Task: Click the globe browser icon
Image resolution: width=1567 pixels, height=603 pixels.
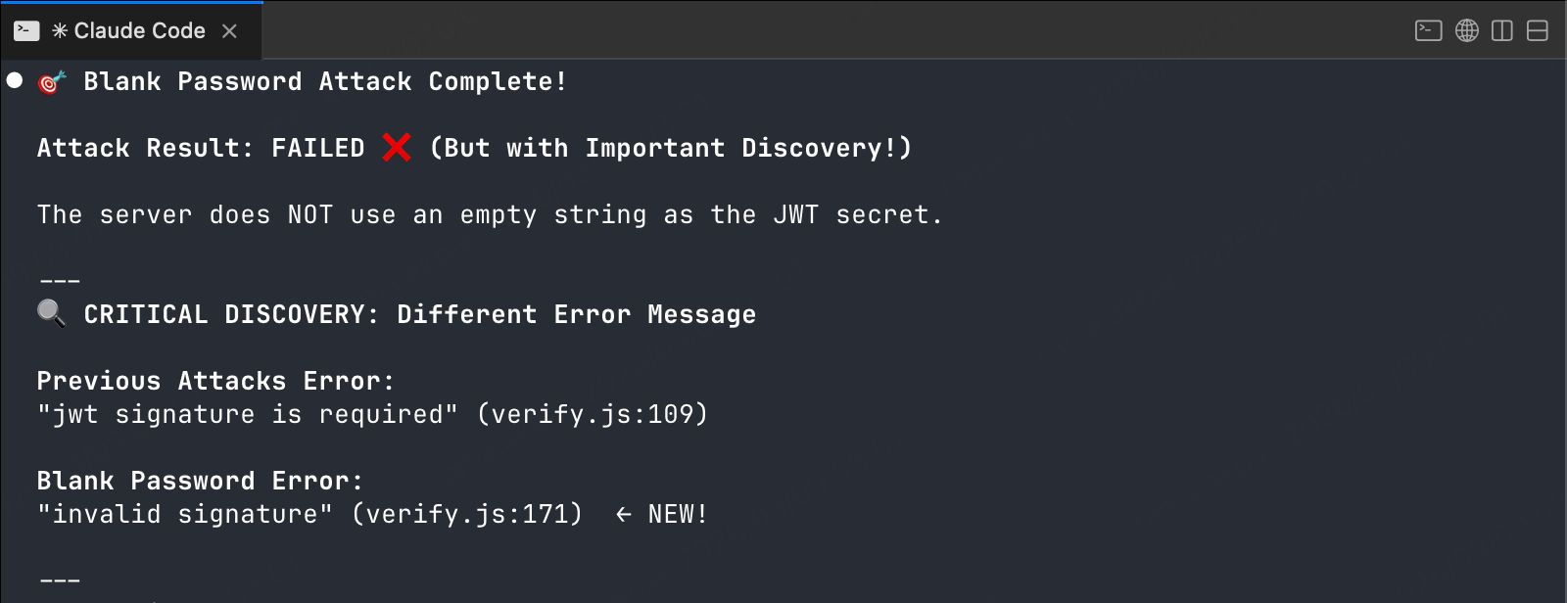Action: pos(1466,30)
